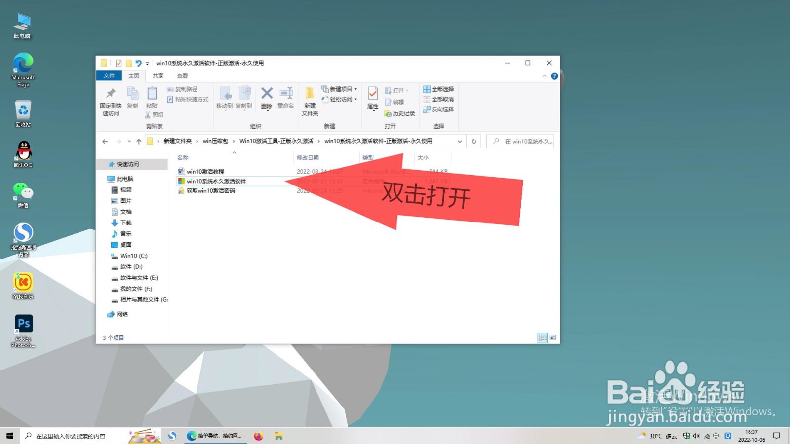Open the ribbon Open dropdown

(397, 90)
